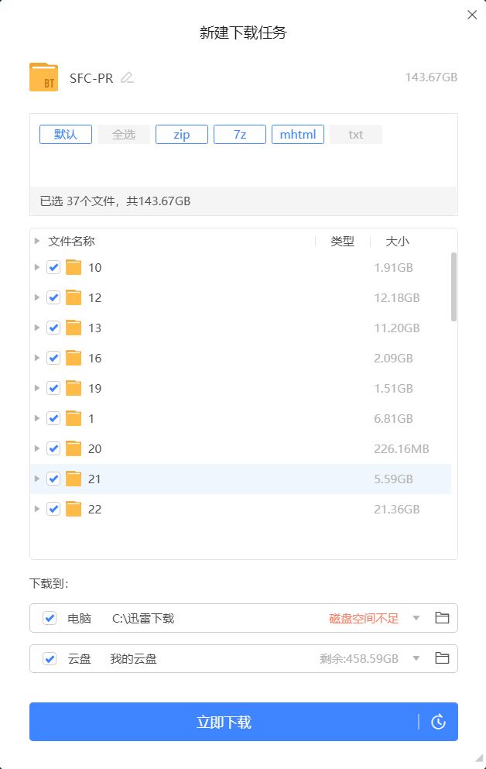
Task: Click the folder icon of row 19
Action: [x=74, y=388]
